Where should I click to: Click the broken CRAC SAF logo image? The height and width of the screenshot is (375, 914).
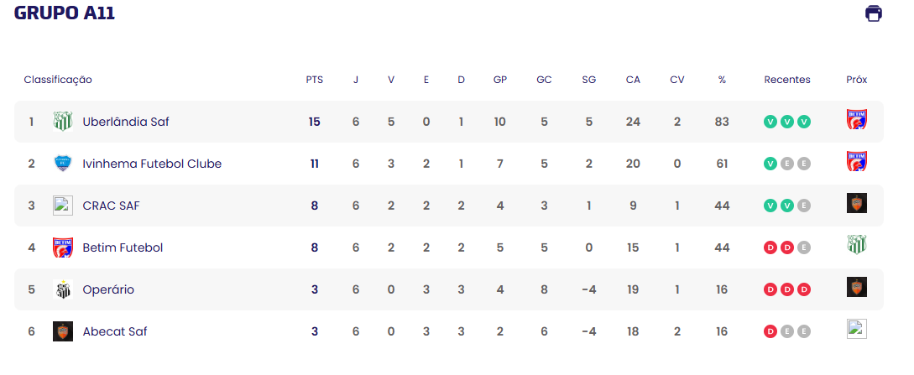click(x=62, y=206)
